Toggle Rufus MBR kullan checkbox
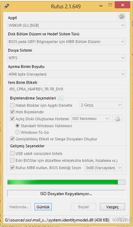 [x=12, y=168]
